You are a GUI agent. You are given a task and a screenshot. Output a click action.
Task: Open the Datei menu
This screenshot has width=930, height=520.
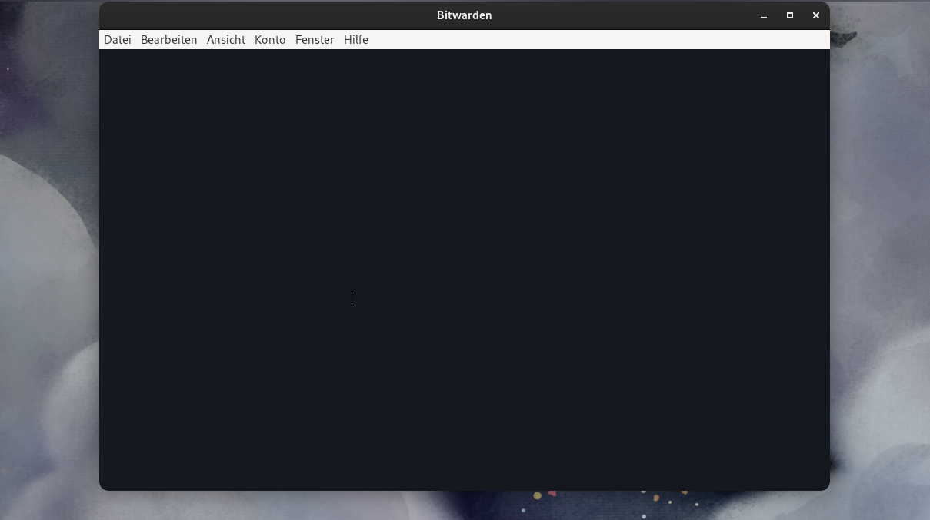tap(118, 40)
